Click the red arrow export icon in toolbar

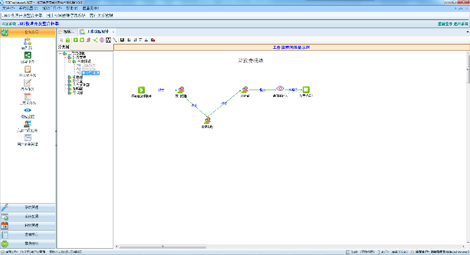[x=153, y=40]
